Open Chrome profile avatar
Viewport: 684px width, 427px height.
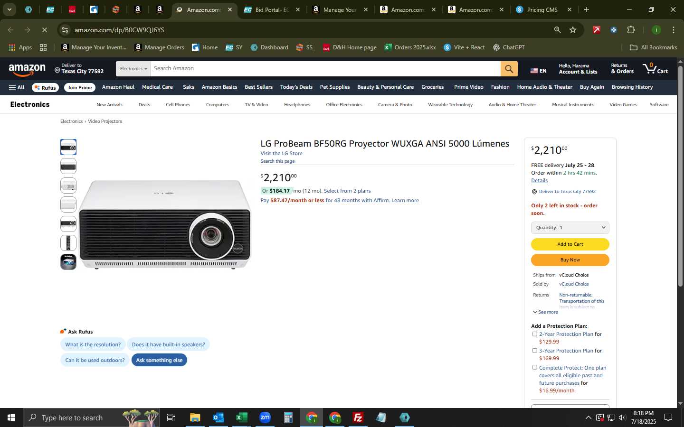click(656, 30)
